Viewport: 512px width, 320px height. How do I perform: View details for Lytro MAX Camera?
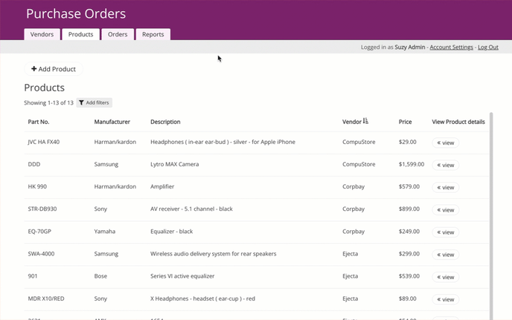point(445,166)
